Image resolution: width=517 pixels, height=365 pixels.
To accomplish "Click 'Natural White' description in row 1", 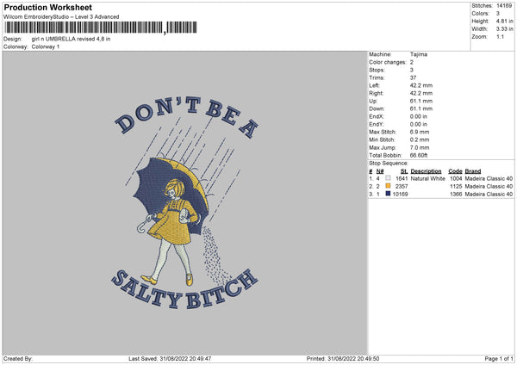I will pos(427,178).
